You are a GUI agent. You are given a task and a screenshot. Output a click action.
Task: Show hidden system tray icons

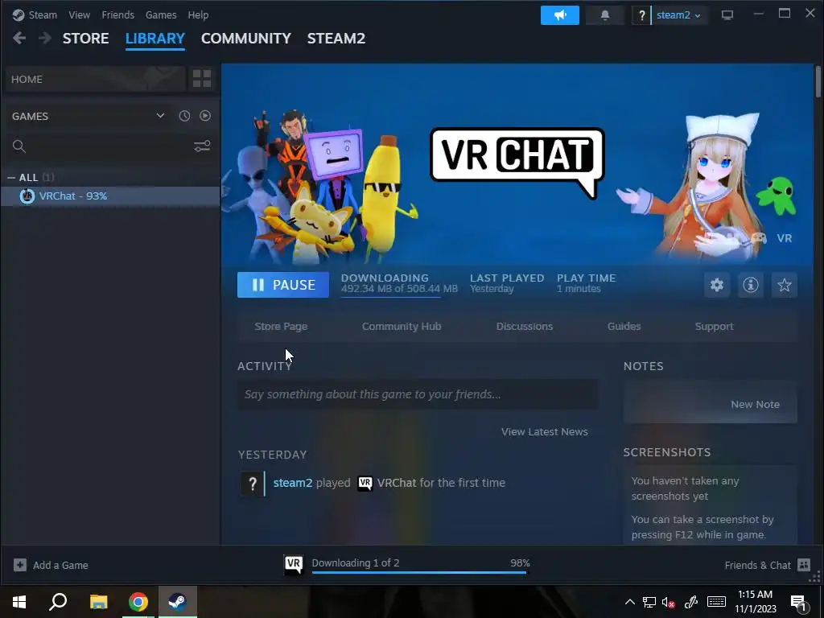629,602
